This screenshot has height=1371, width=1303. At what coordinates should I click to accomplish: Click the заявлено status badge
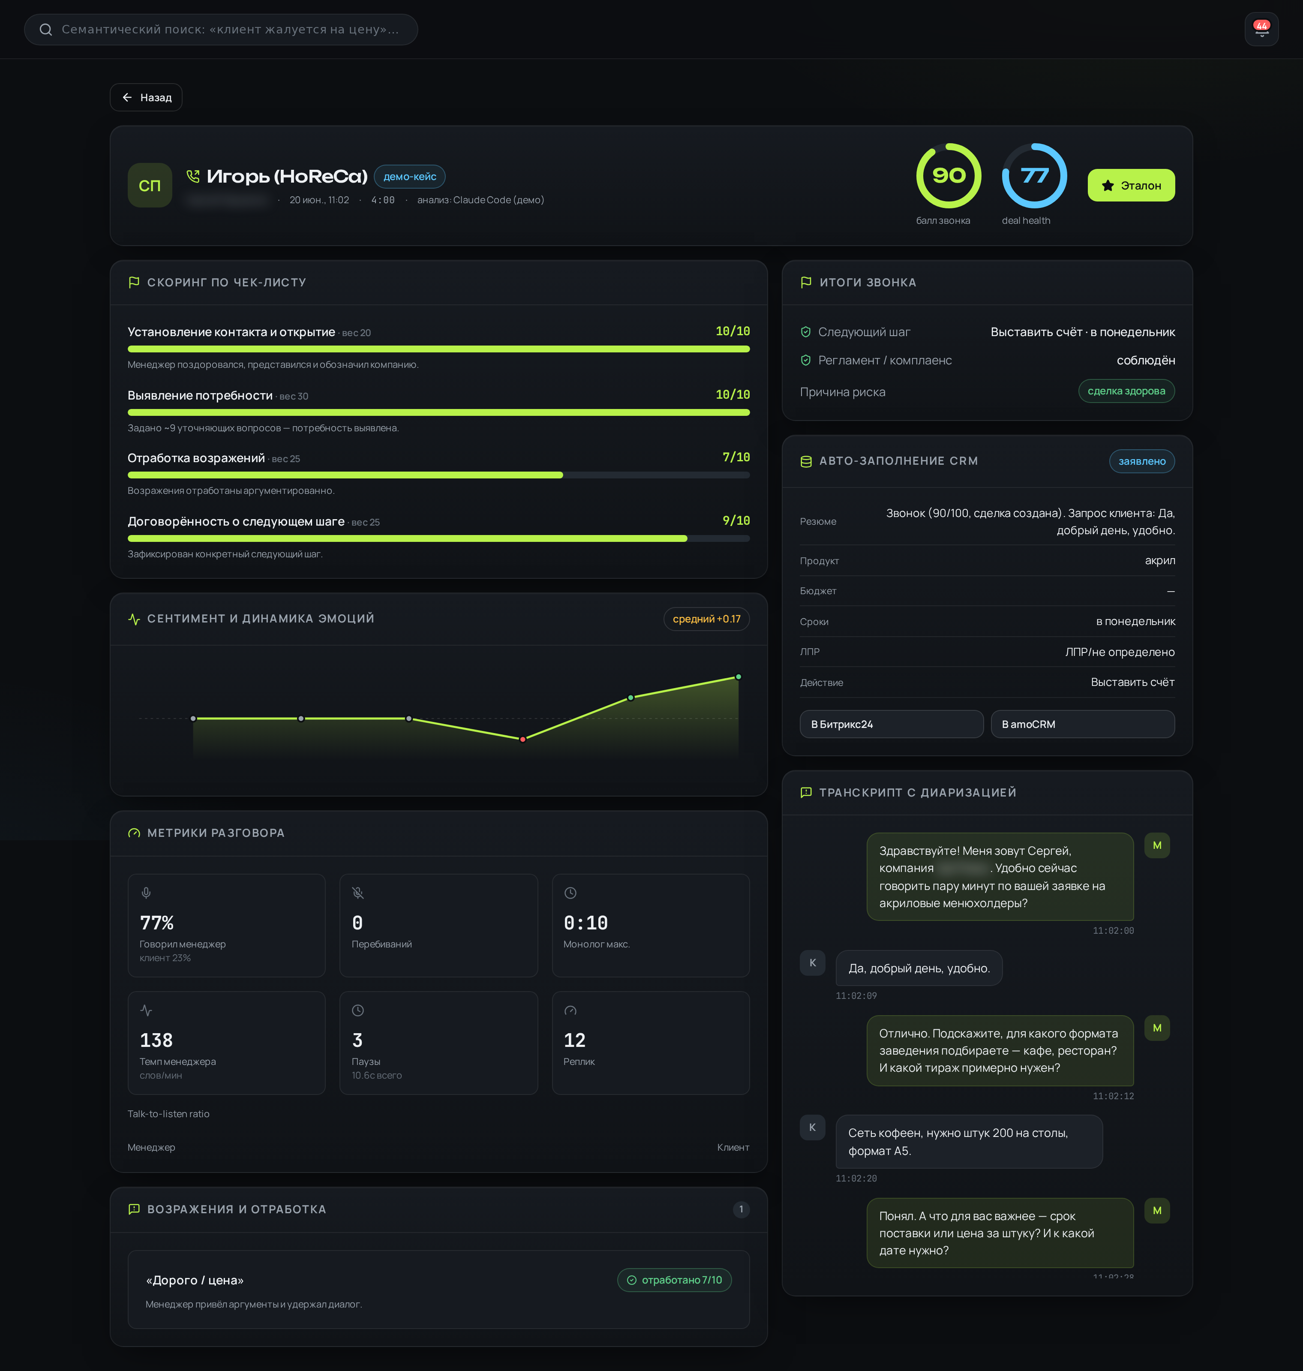pos(1141,461)
